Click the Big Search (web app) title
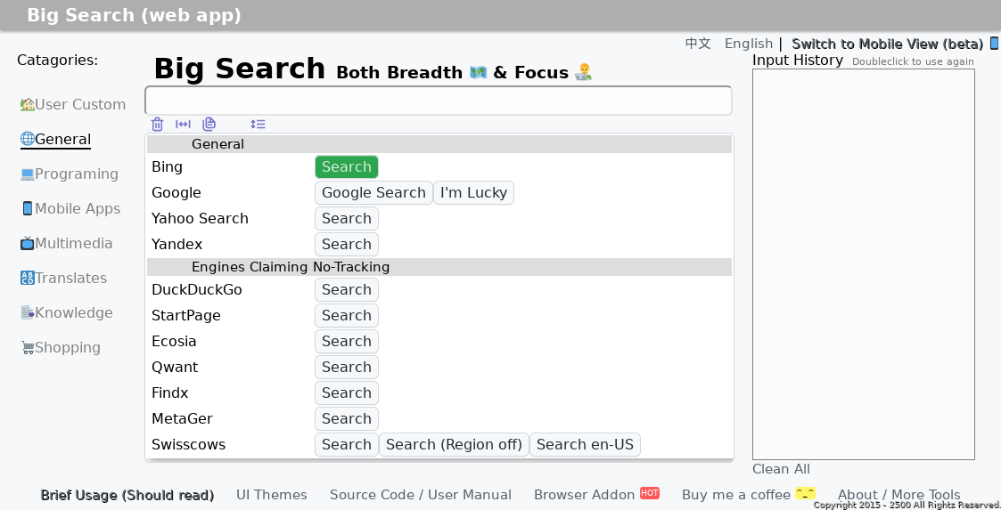The width and height of the screenshot is (1001, 510). (134, 15)
